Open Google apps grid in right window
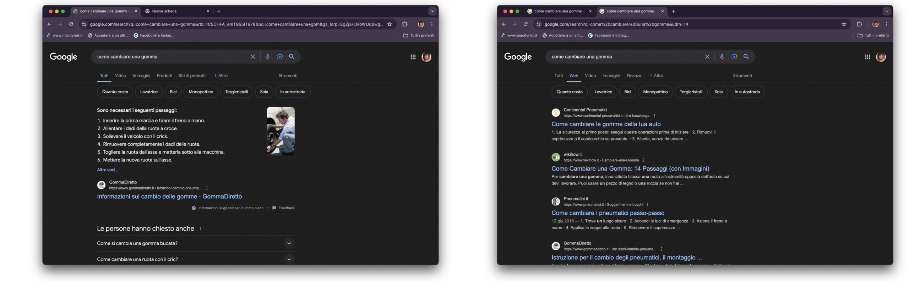909x281 pixels. pyautogui.click(x=867, y=57)
